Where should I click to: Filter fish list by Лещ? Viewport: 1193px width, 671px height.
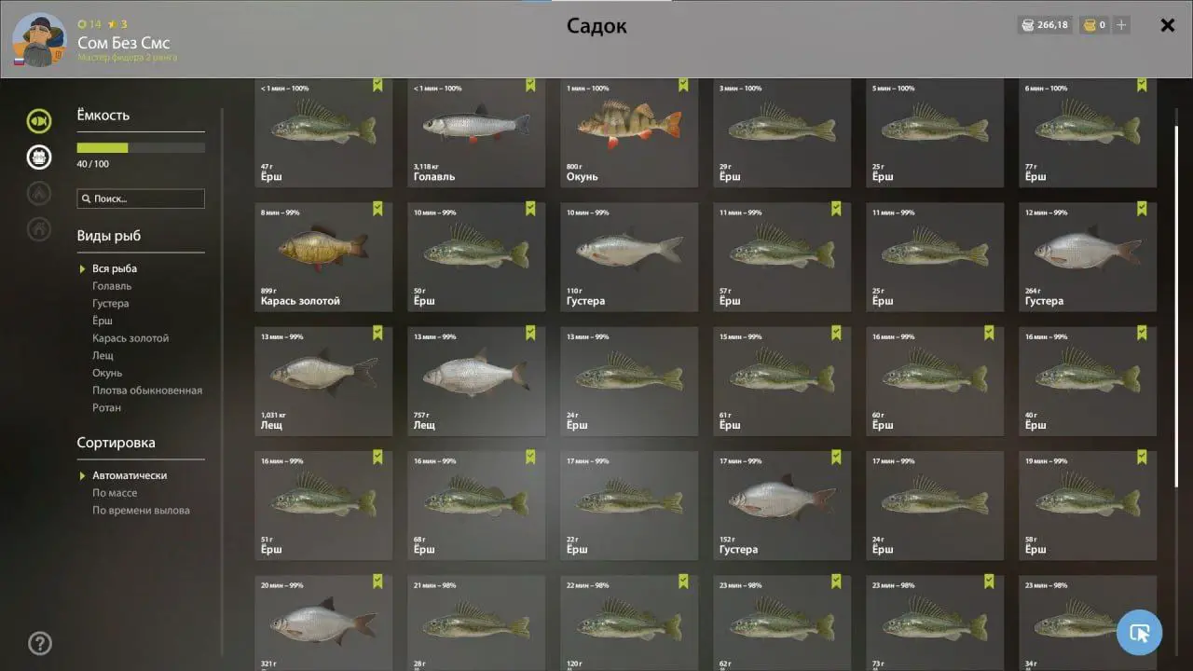pyautogui.click(x=103, y=356)
